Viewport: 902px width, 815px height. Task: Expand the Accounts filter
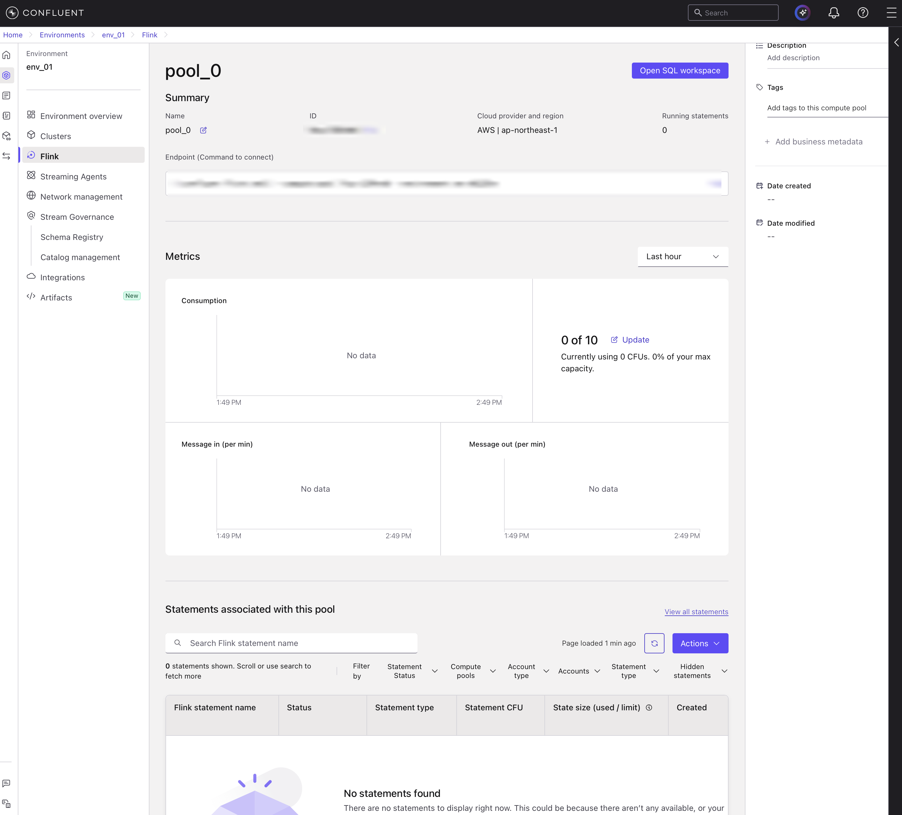(x=579, y=671)
